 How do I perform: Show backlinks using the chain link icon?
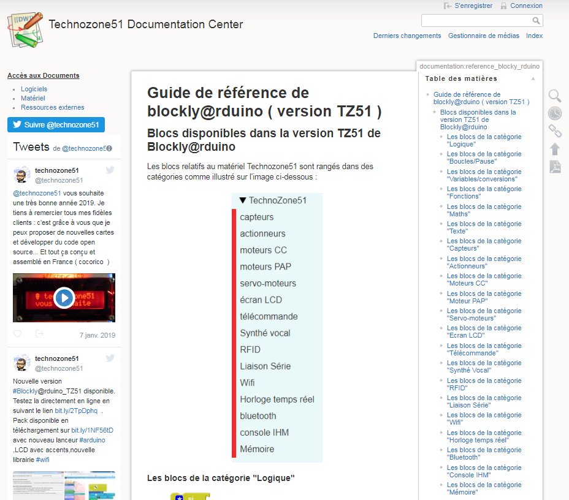coord(555,131)
